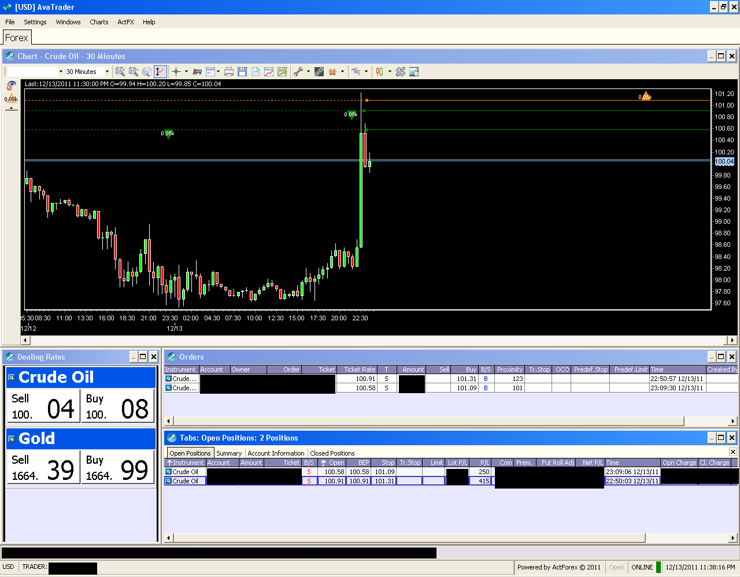Select the Zoom In magnifier tool
Image resolution: width=740 pixels, height=577 pixels.
(x=120, y=72)
